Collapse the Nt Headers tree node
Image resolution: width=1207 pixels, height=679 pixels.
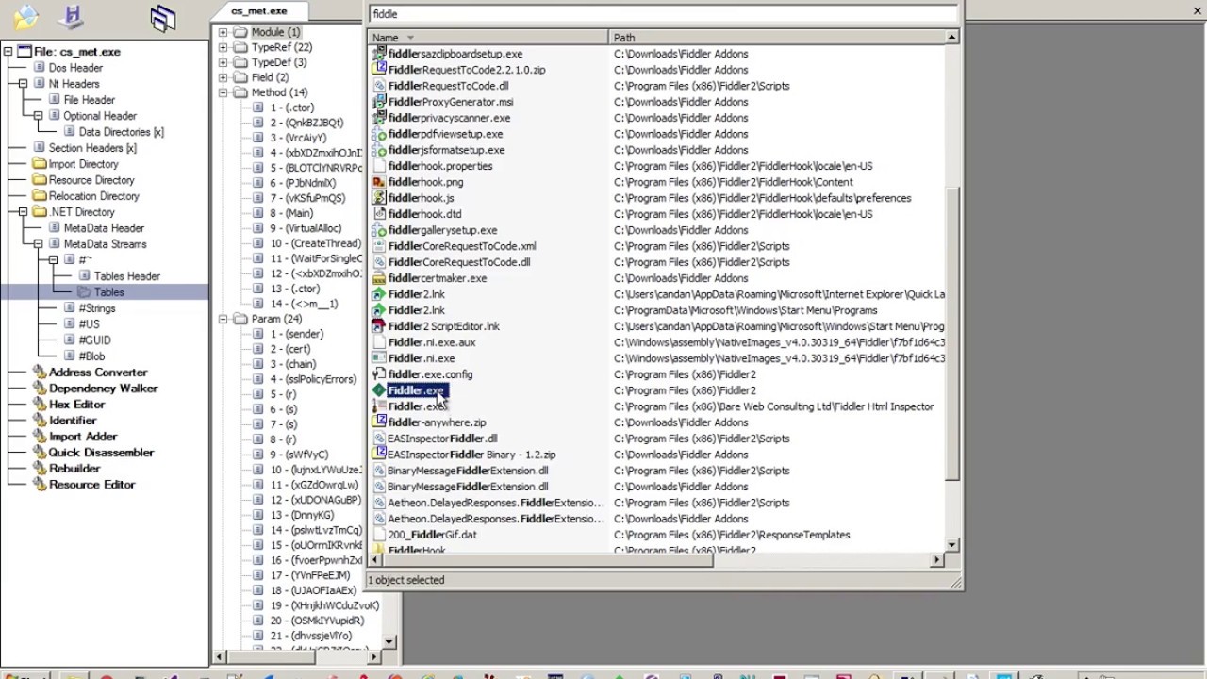(x=24, y=84)
